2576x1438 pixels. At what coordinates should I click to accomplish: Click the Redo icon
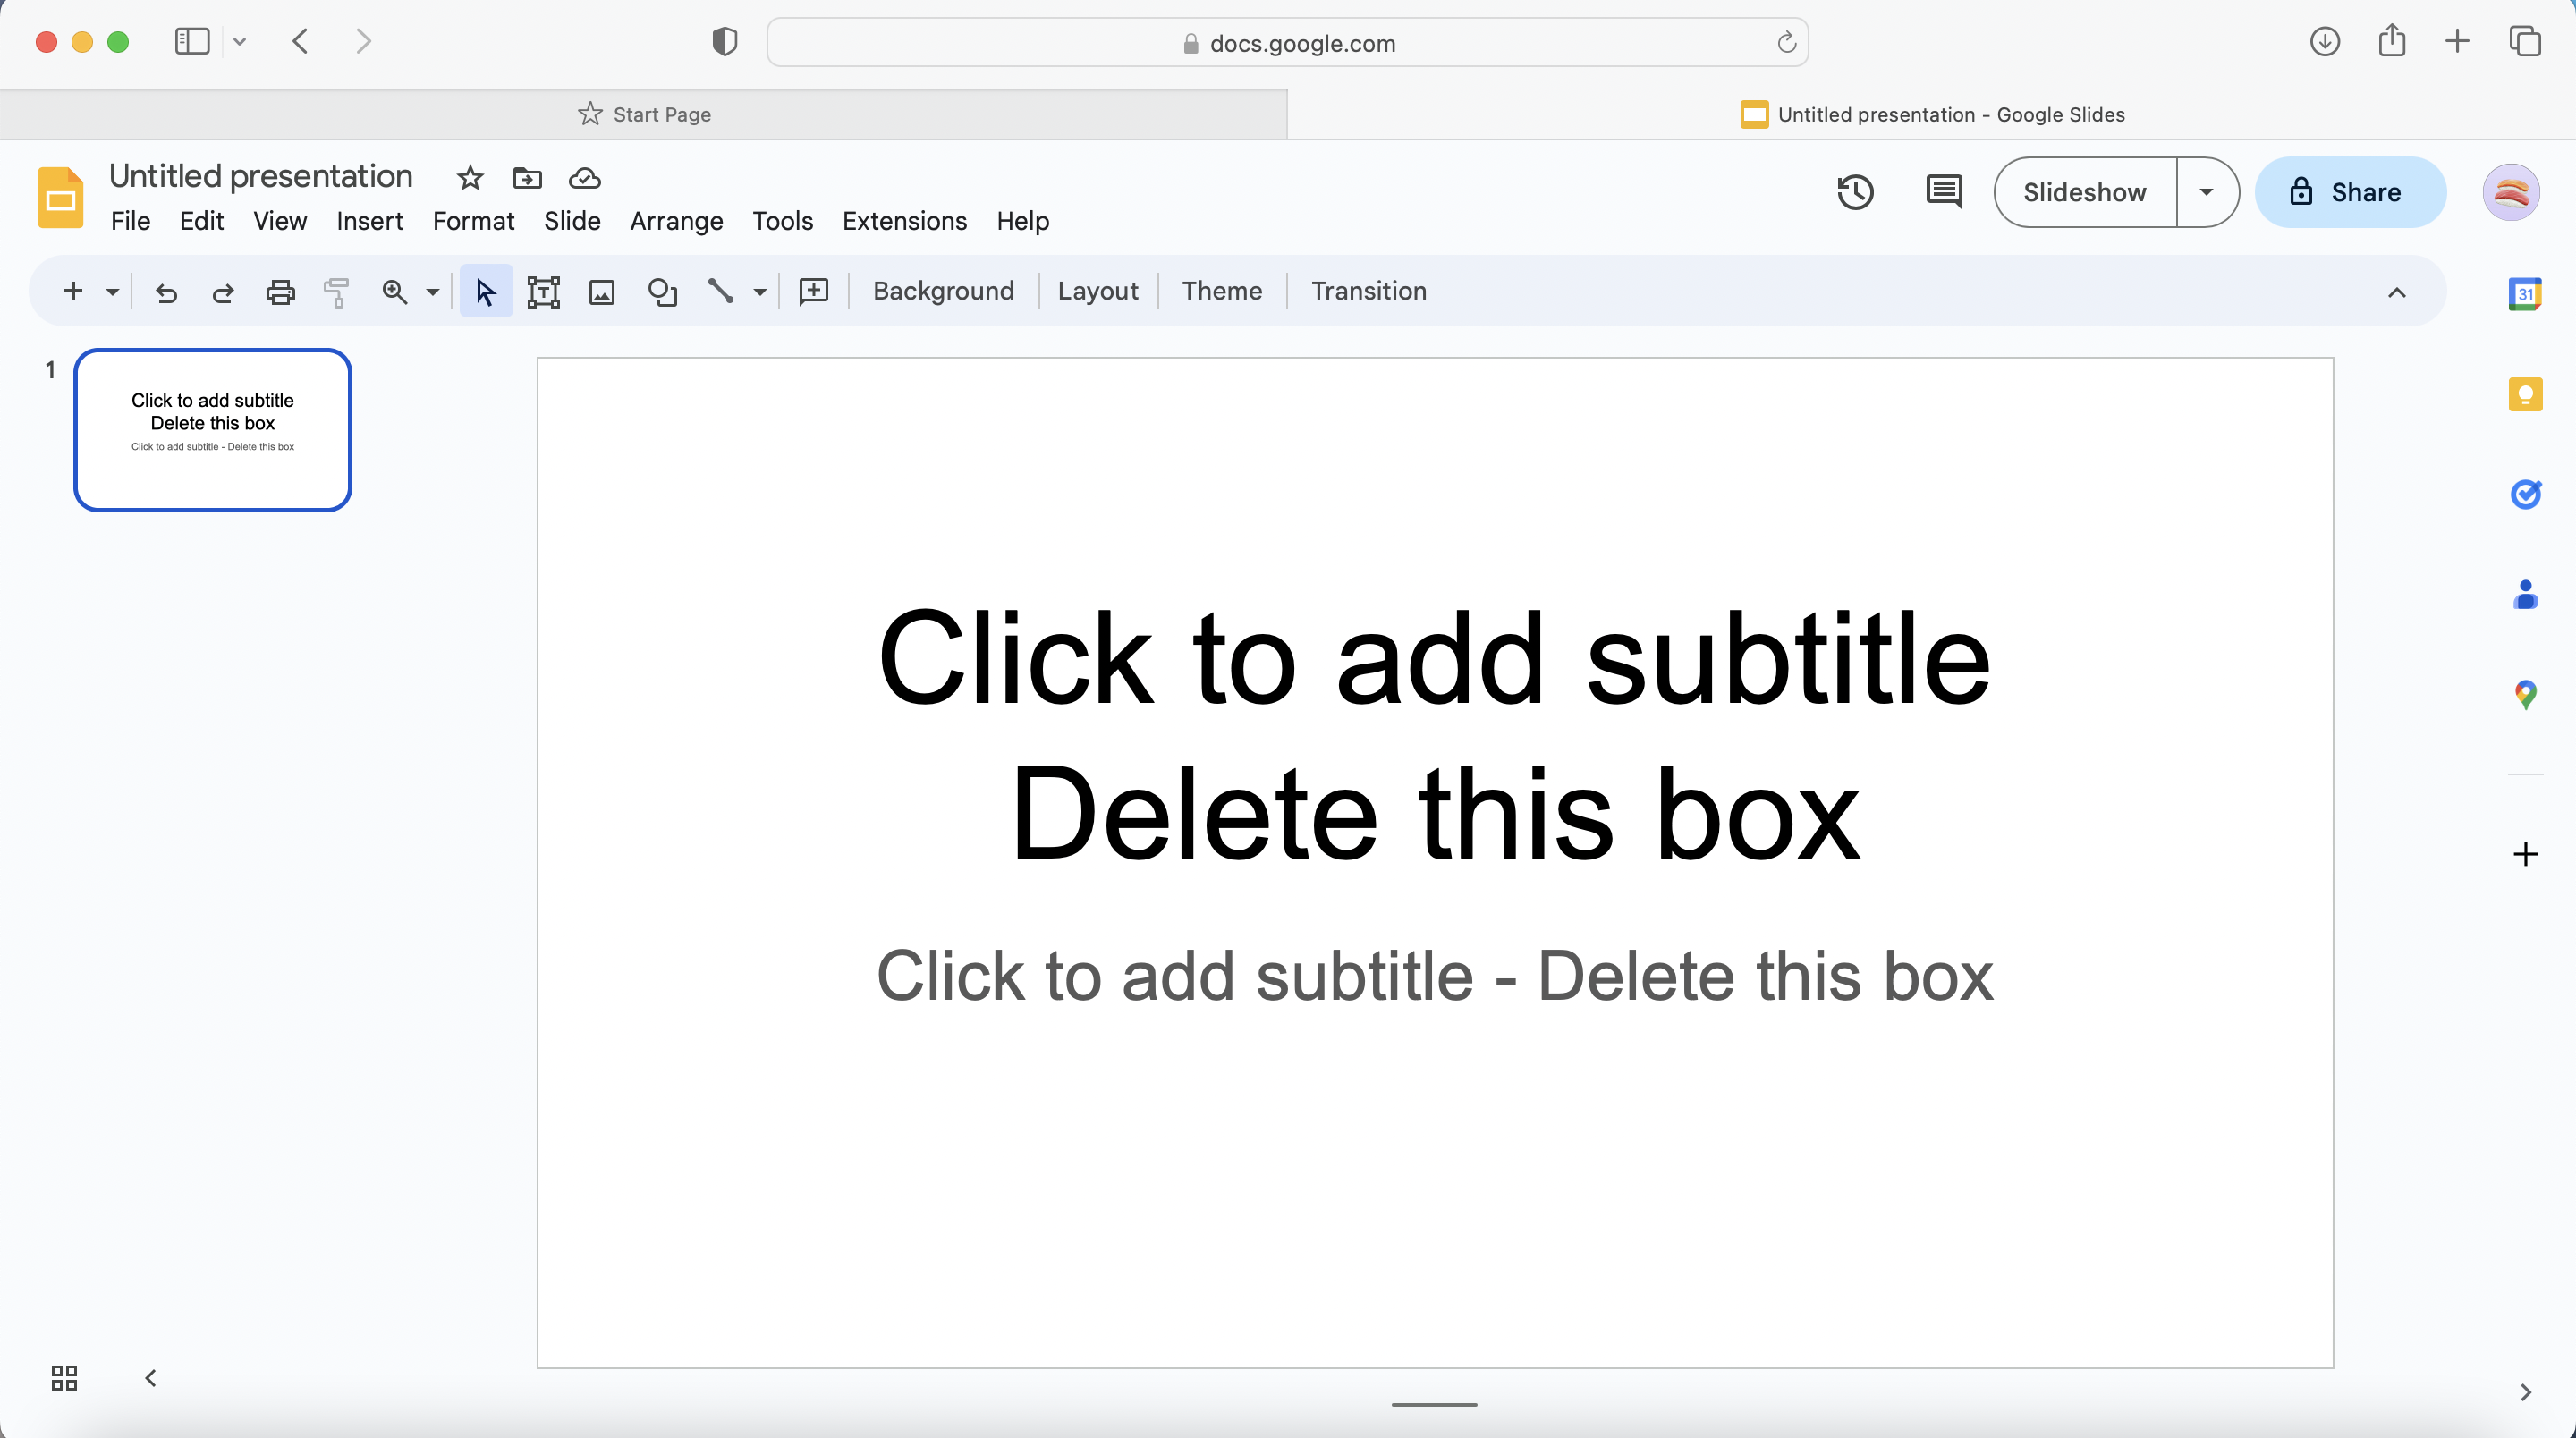click(x=223, y=290)
